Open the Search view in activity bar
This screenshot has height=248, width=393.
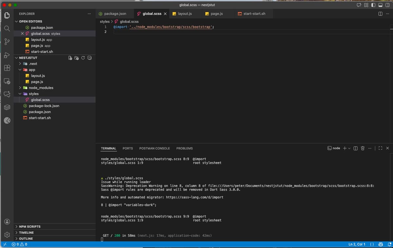click(7, 29)
